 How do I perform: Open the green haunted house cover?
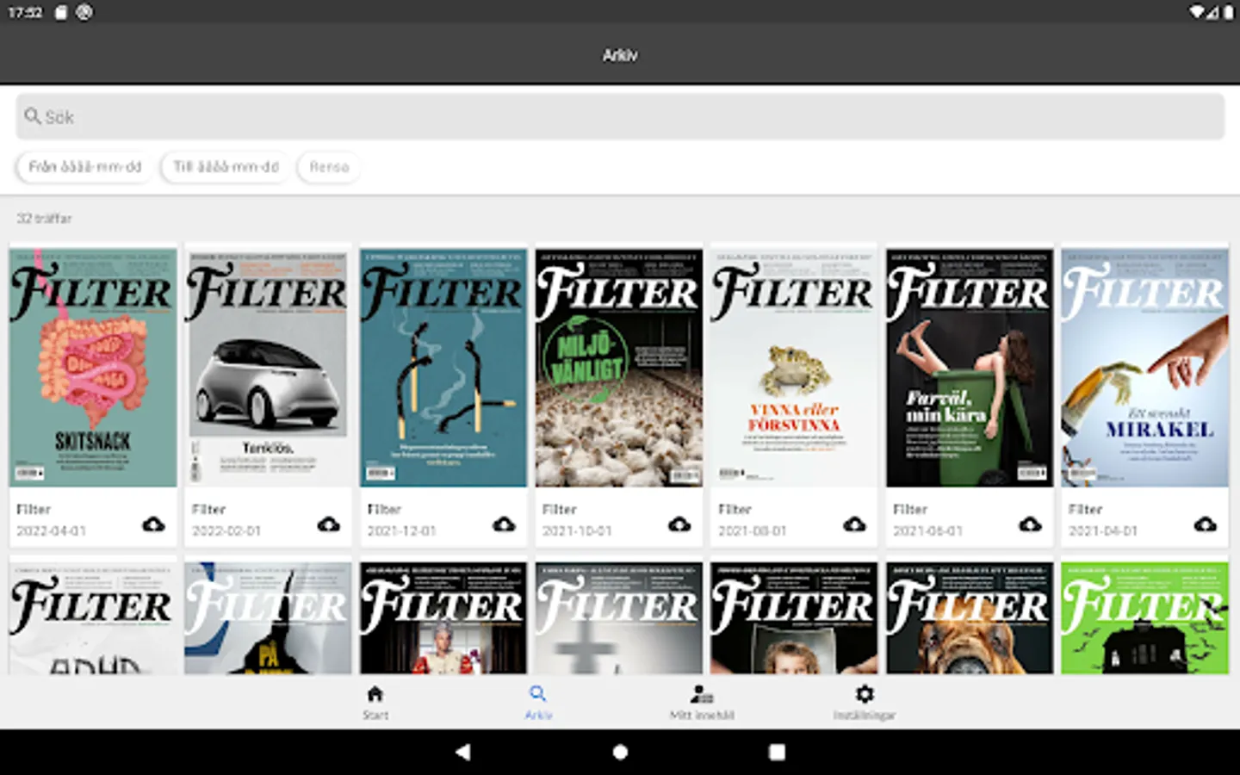point(1144,617)
